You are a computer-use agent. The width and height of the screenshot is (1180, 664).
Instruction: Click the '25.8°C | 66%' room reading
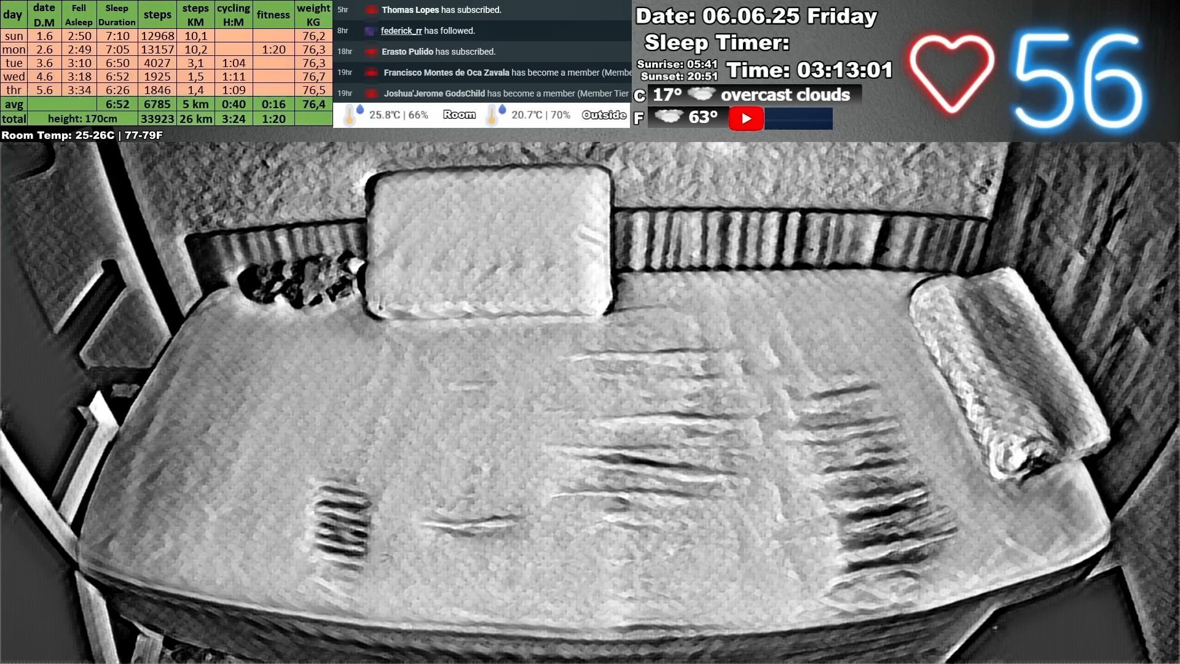(399, 115)
